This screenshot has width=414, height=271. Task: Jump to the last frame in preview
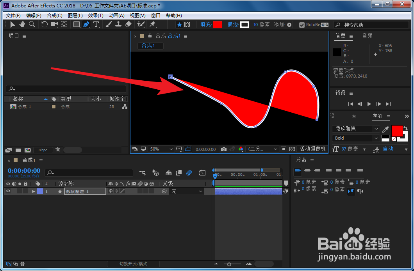click(388, 104)
